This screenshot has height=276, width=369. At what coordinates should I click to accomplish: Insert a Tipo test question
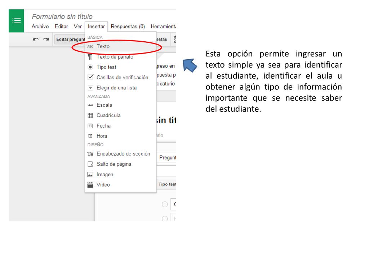point(121,67)
